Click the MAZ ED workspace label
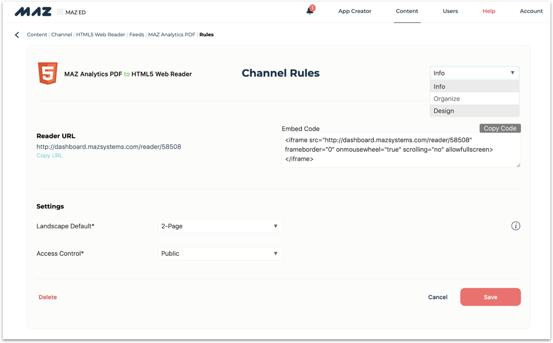 tap(75, 12)
